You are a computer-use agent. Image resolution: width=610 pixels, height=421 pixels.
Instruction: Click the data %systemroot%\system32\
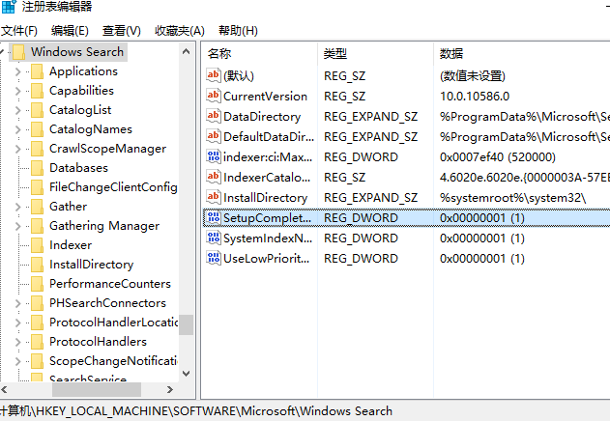tap(512, 198)
